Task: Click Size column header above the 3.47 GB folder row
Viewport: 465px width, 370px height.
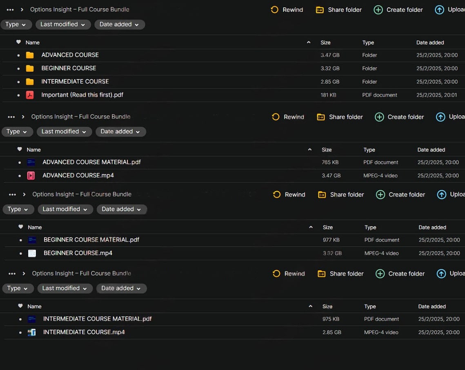Action: pyautogui.click(x=325, y=42)
